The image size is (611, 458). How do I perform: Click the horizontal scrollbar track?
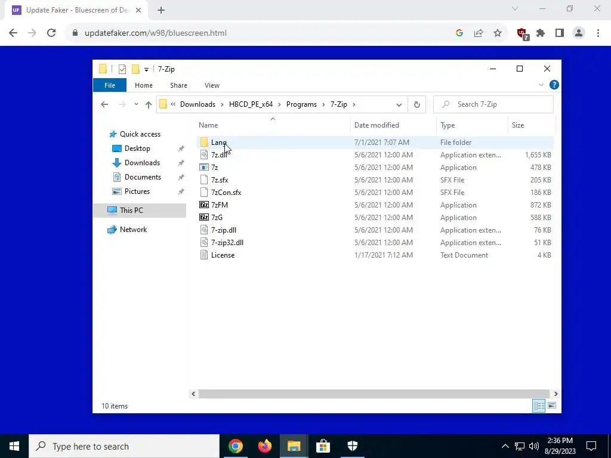[374, 394]
